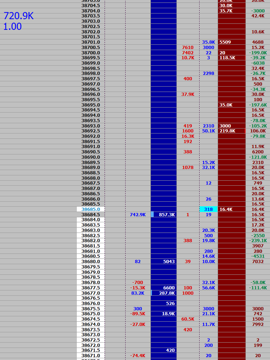Click the 83.2K blue value at 38677.0
The height and width of the screenshot is (360, 270).
pos(138,293)
